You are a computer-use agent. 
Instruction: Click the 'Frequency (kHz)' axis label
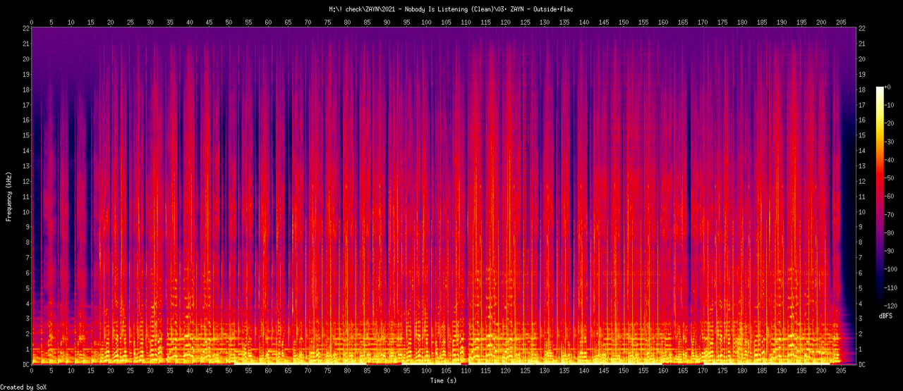point(9,196)
